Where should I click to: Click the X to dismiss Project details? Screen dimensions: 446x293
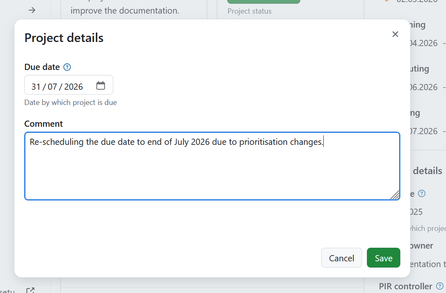(395, 34)
